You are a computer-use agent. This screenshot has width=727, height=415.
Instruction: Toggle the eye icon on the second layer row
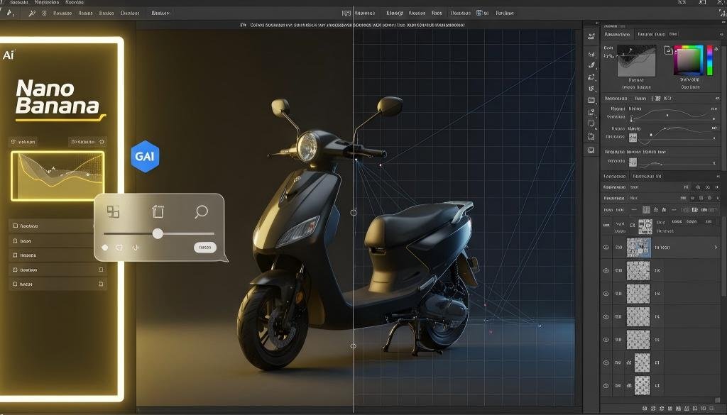[x=606, y=271]
